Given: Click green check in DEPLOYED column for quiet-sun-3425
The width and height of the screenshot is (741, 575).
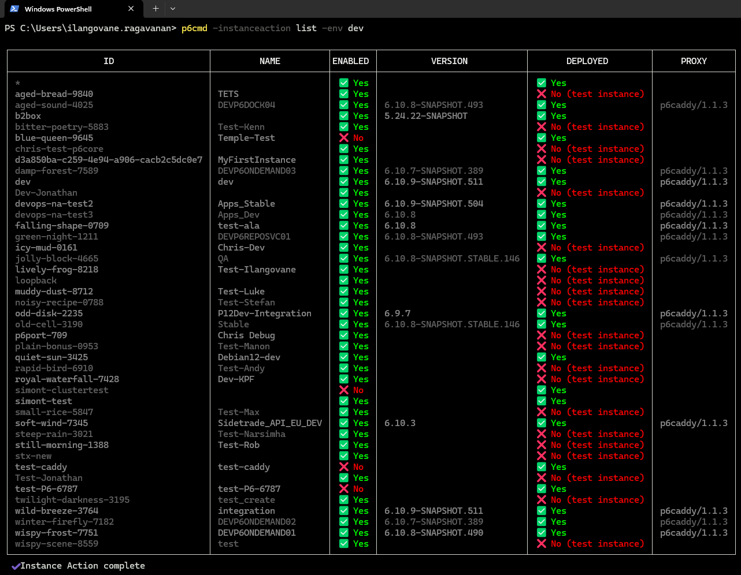Looking at the screenshot, I should [542, 357].
